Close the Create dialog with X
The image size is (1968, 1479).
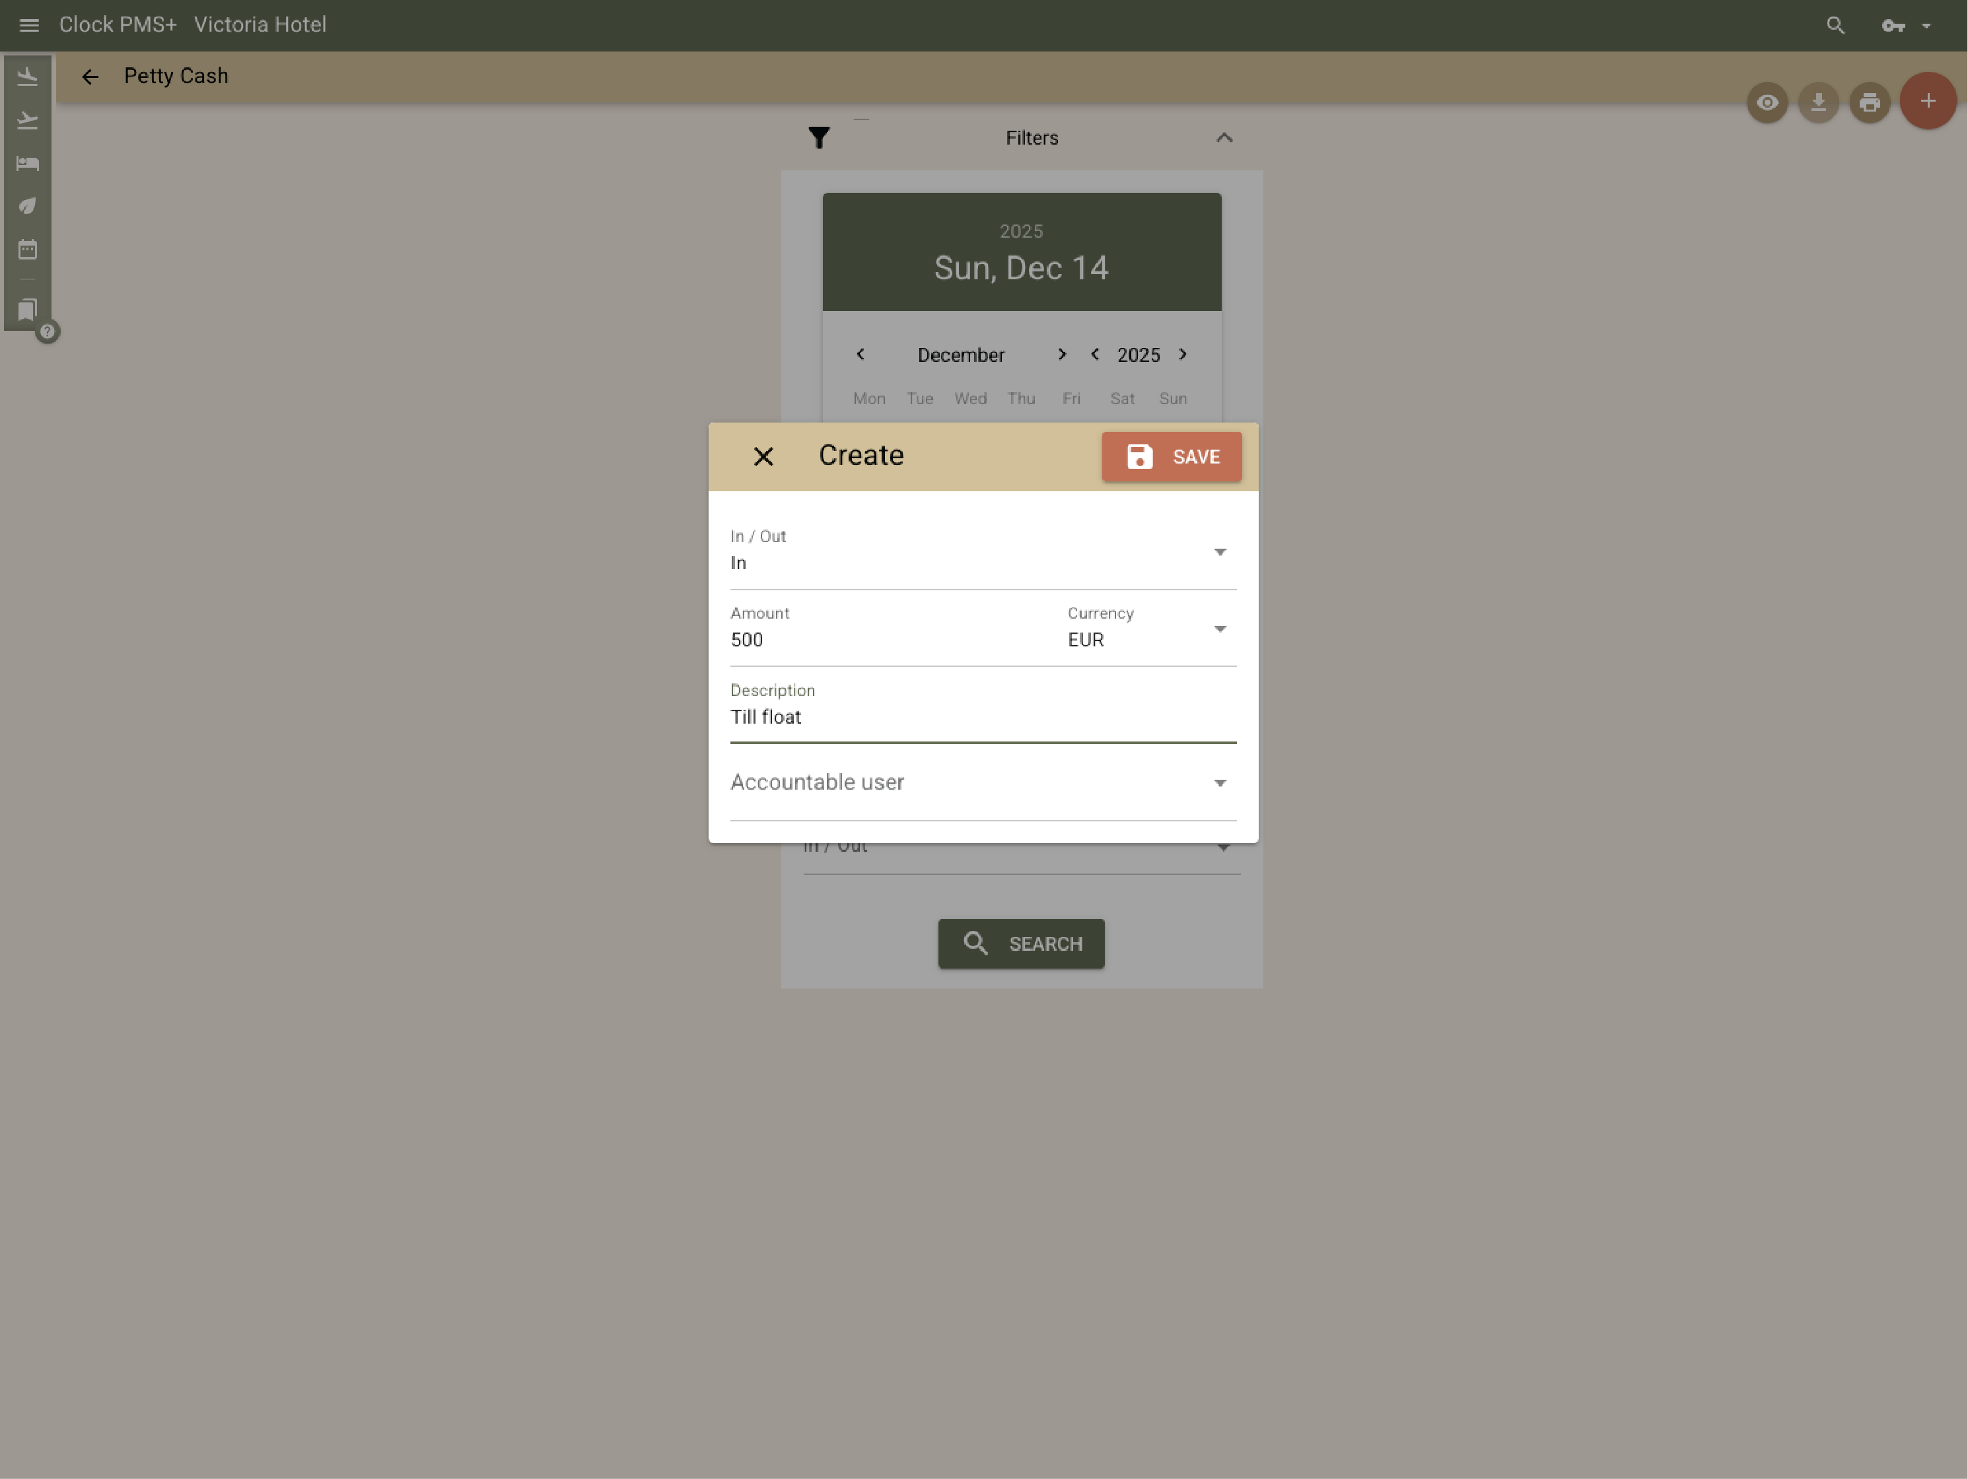tap(763, 456)
